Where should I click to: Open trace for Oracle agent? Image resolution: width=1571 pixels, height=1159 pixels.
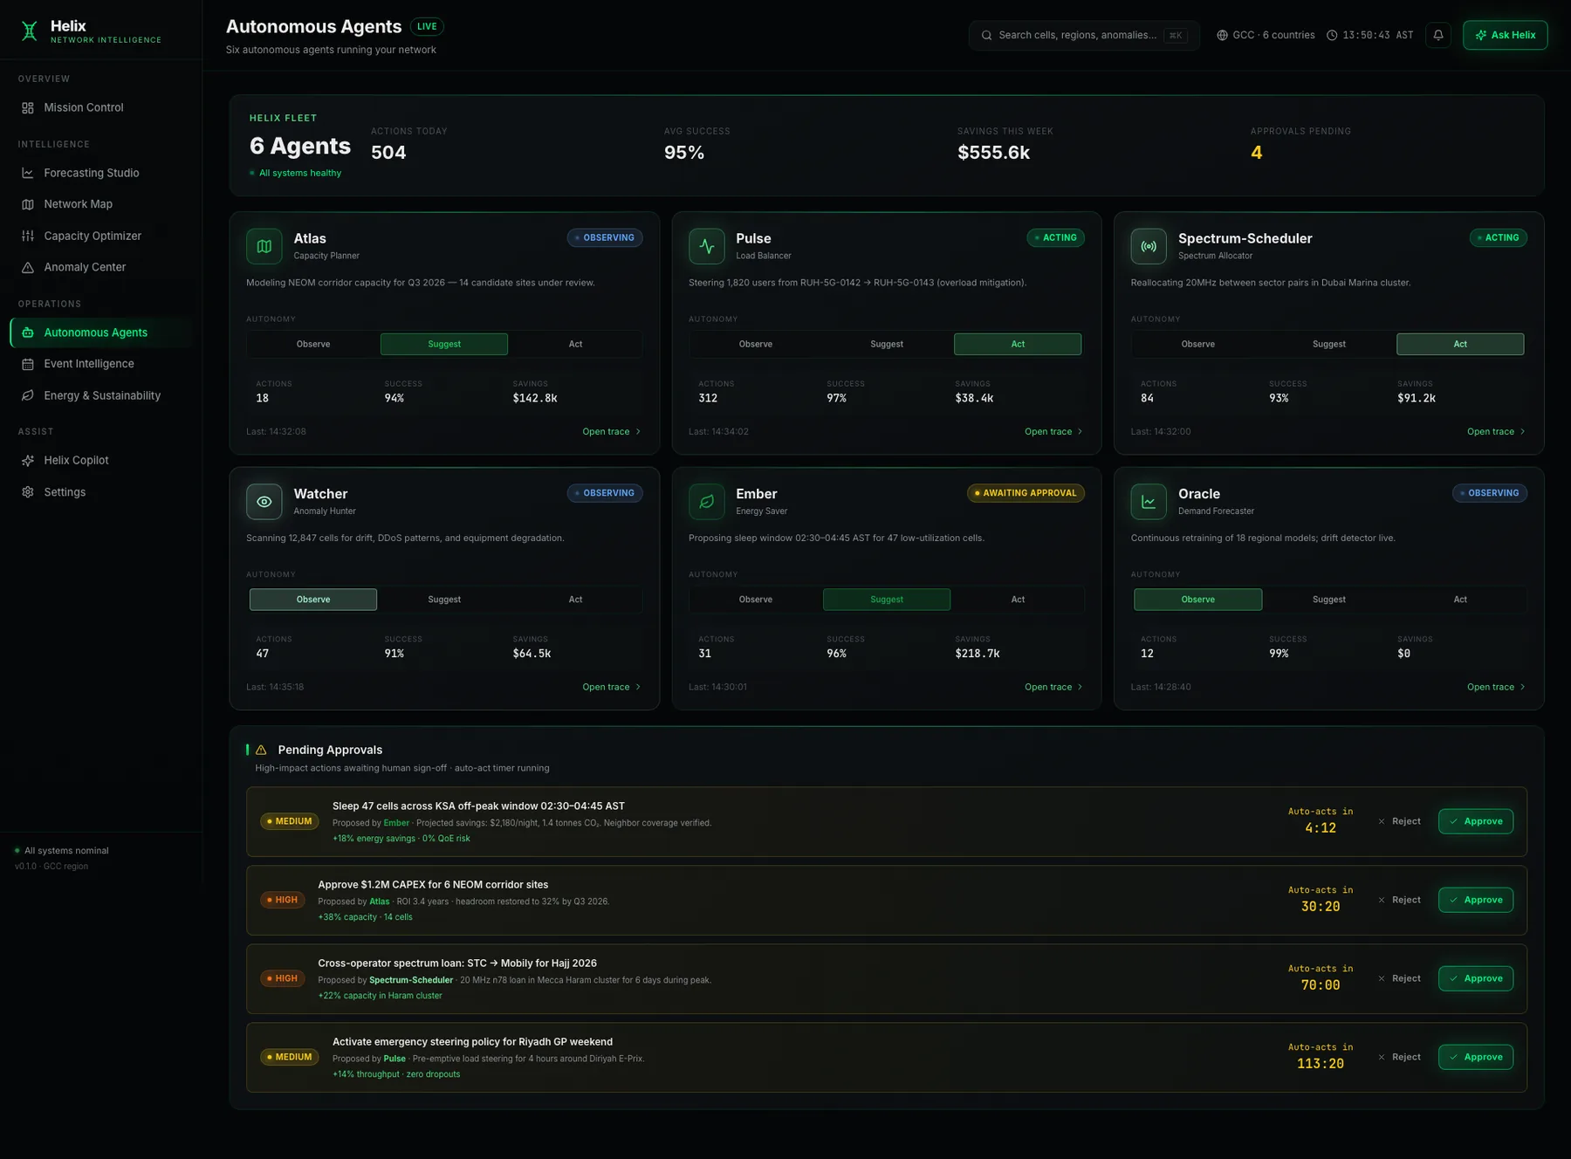(1497, 687)
